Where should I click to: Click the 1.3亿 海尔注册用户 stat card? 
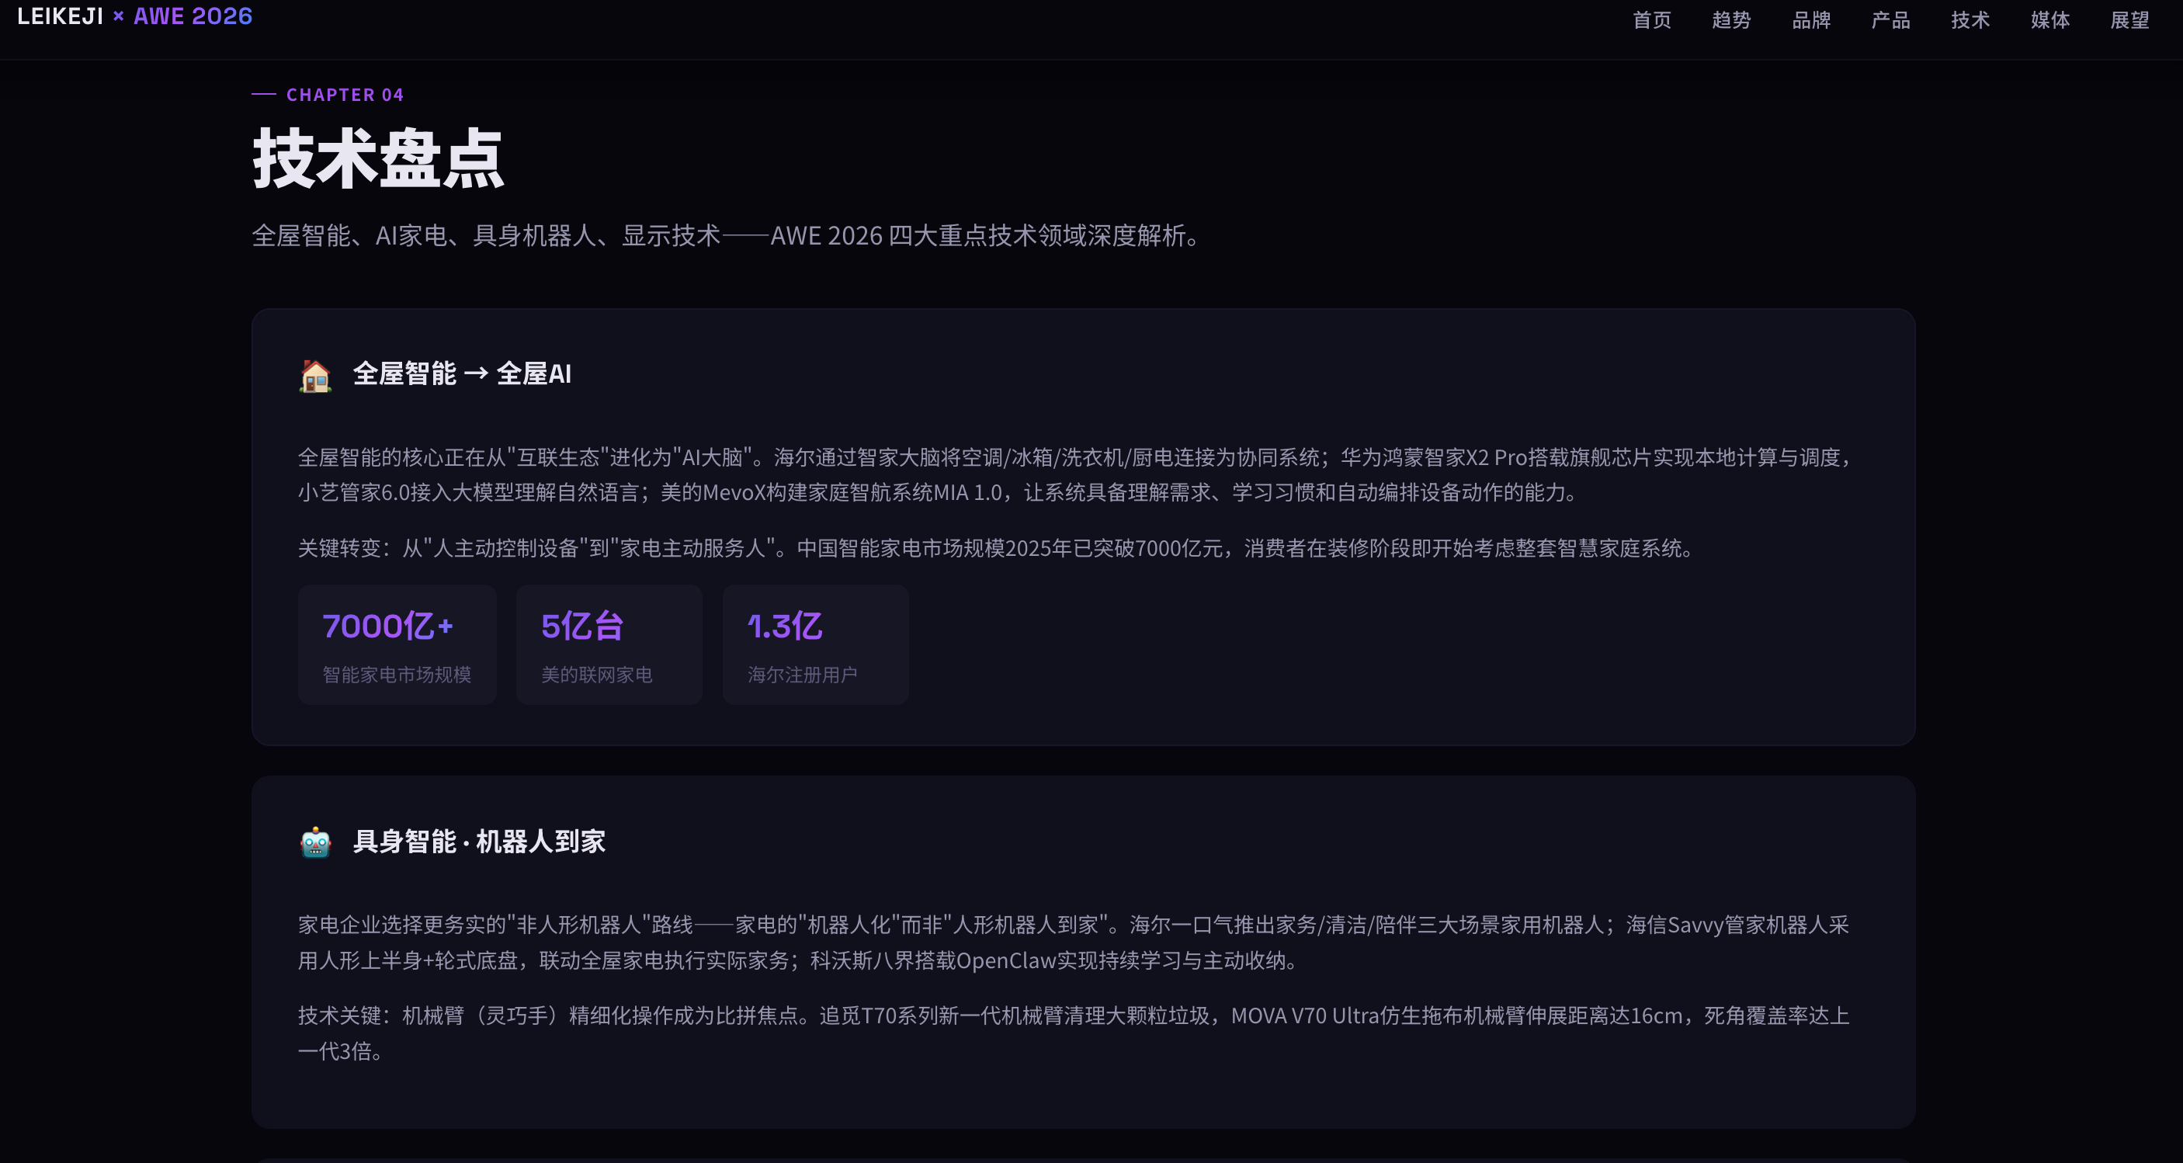click(815, 644)
